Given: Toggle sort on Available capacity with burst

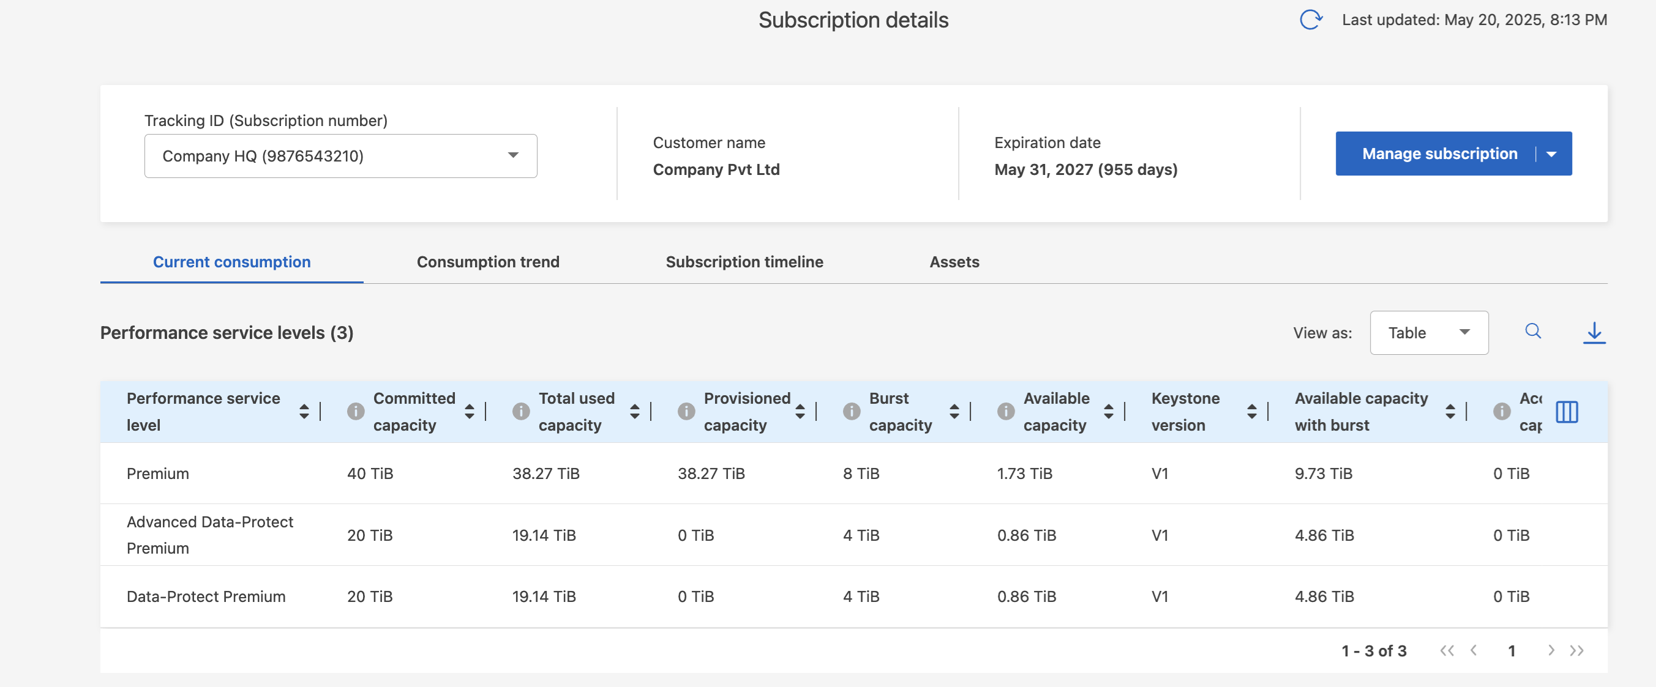Looking at the screenshot, I should point(1450,411).
